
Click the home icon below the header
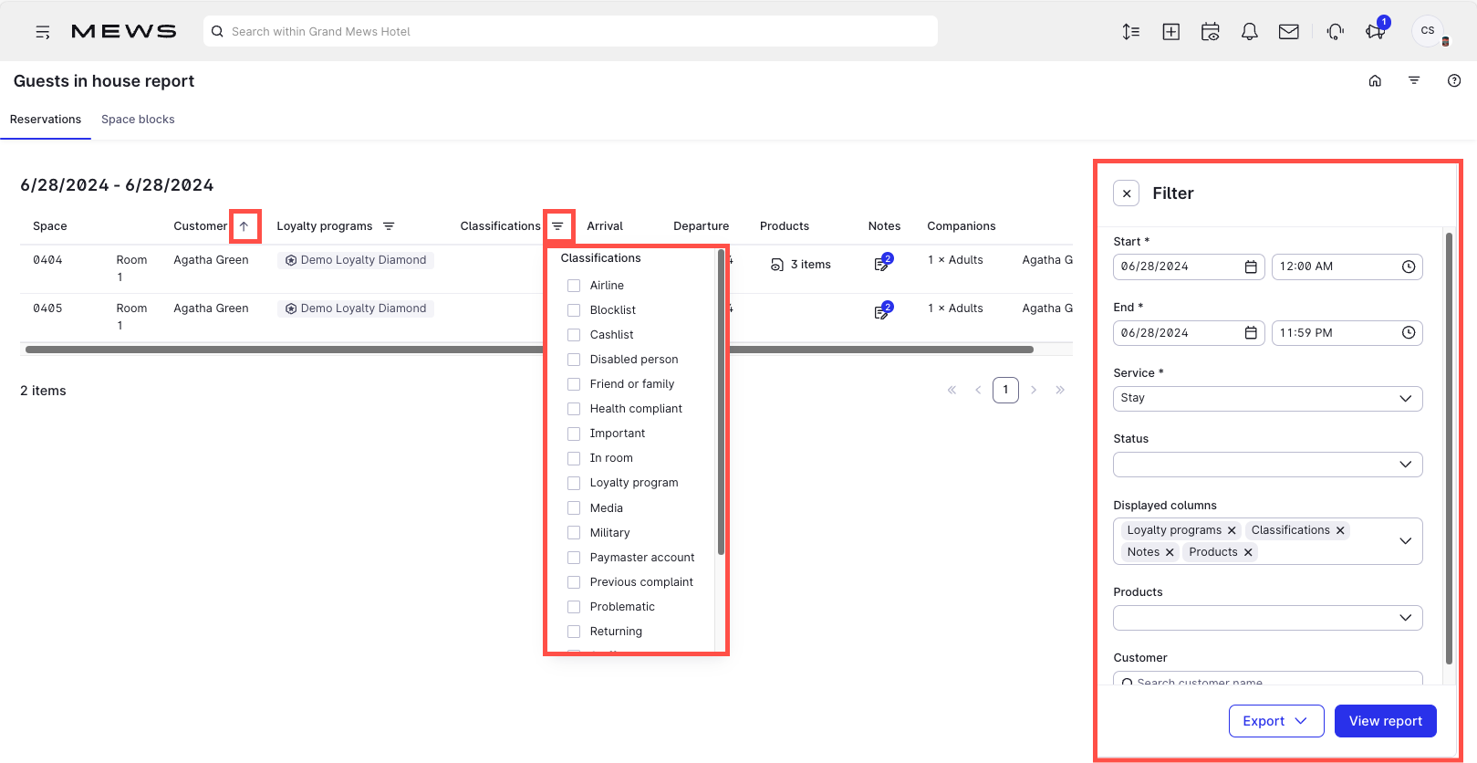pos(1375,81)
